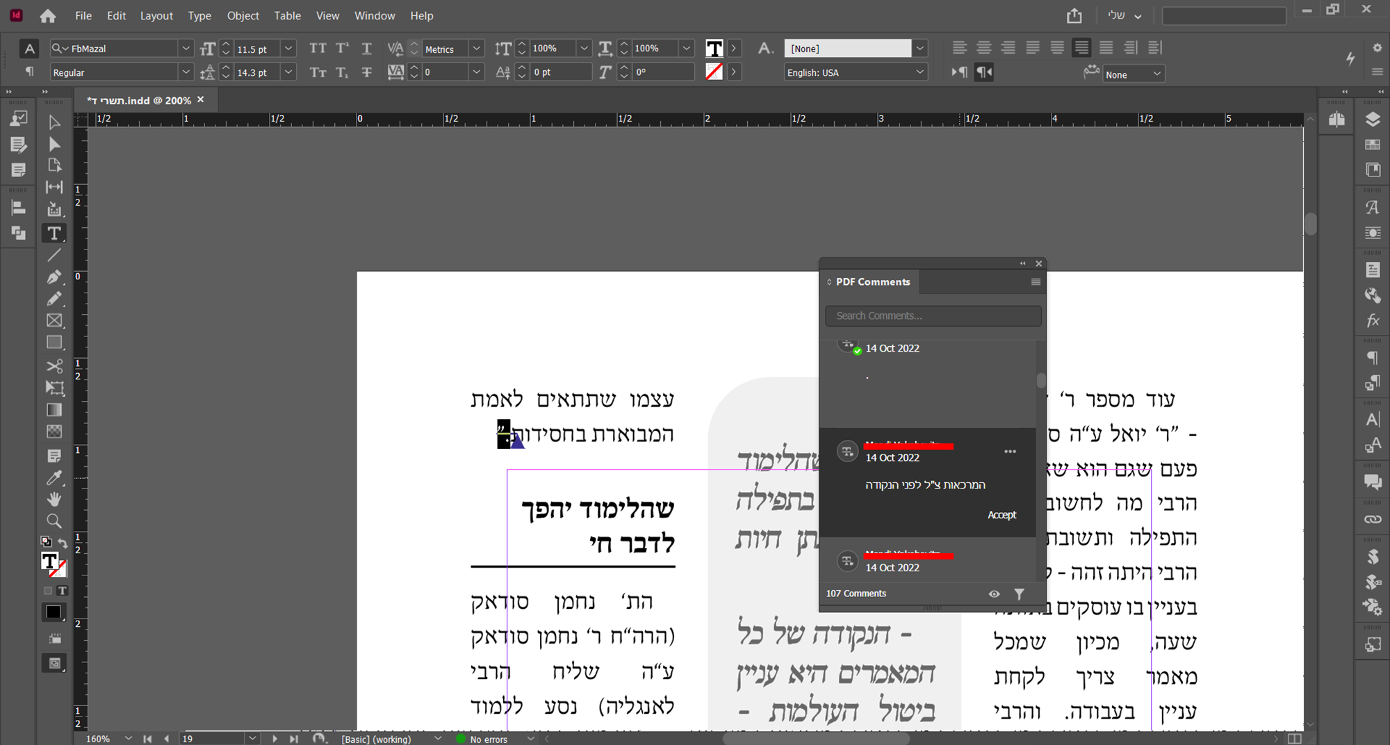Go to the next page

tap(275, 739)
